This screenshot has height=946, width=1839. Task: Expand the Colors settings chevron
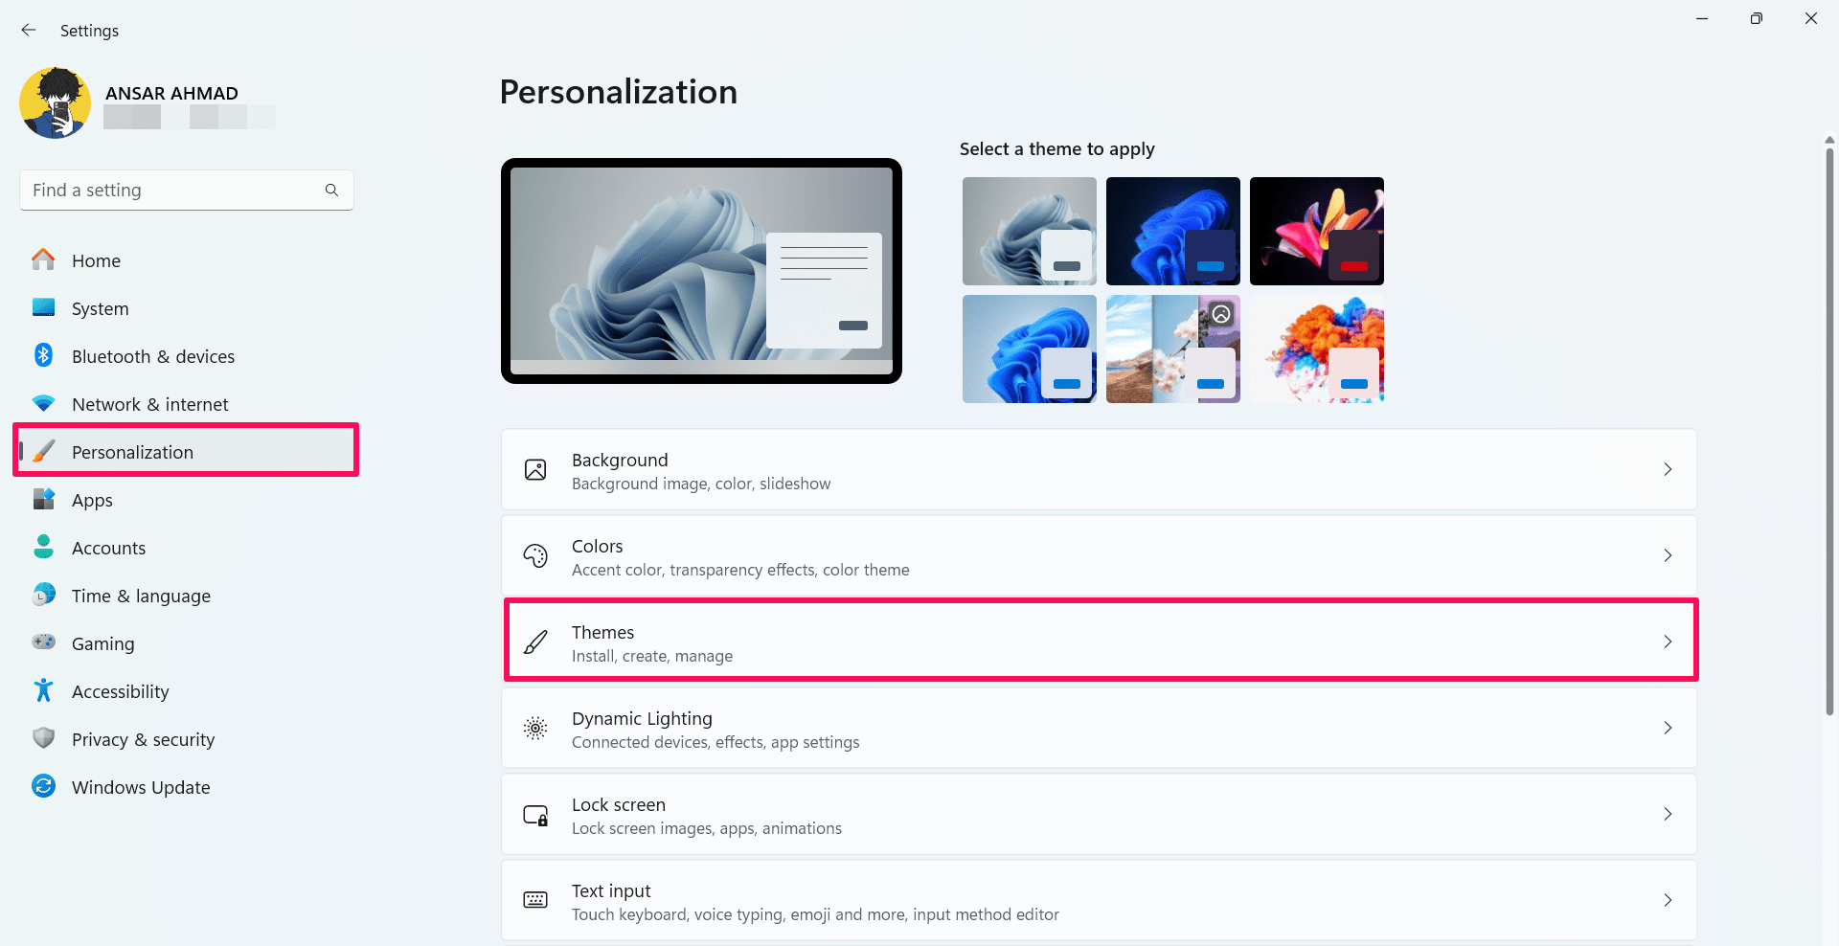pyautogui.click(x=1668, y=556)
